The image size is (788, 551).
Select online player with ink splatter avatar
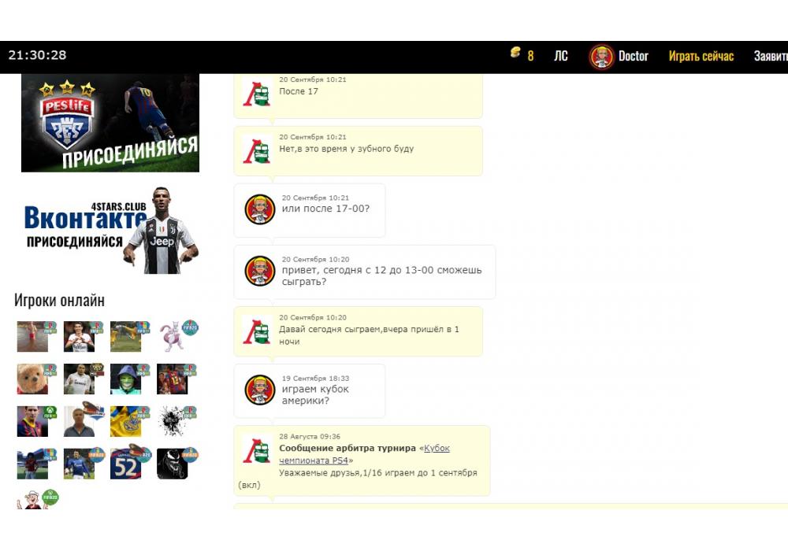pyautogui.click(x=173, y=422)
